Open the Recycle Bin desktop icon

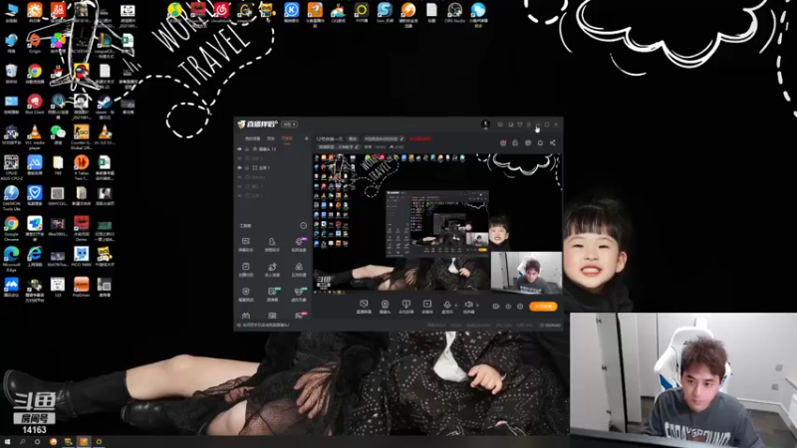[x=11, y=74]
